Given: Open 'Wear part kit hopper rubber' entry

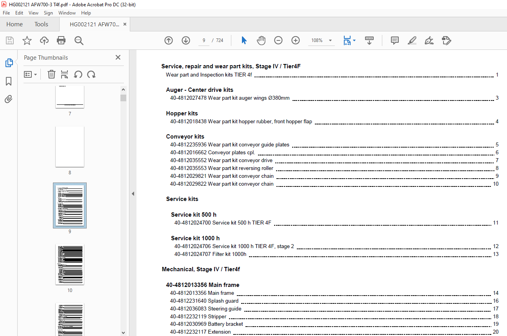Looking at the screenshot, I should point(241,122).
